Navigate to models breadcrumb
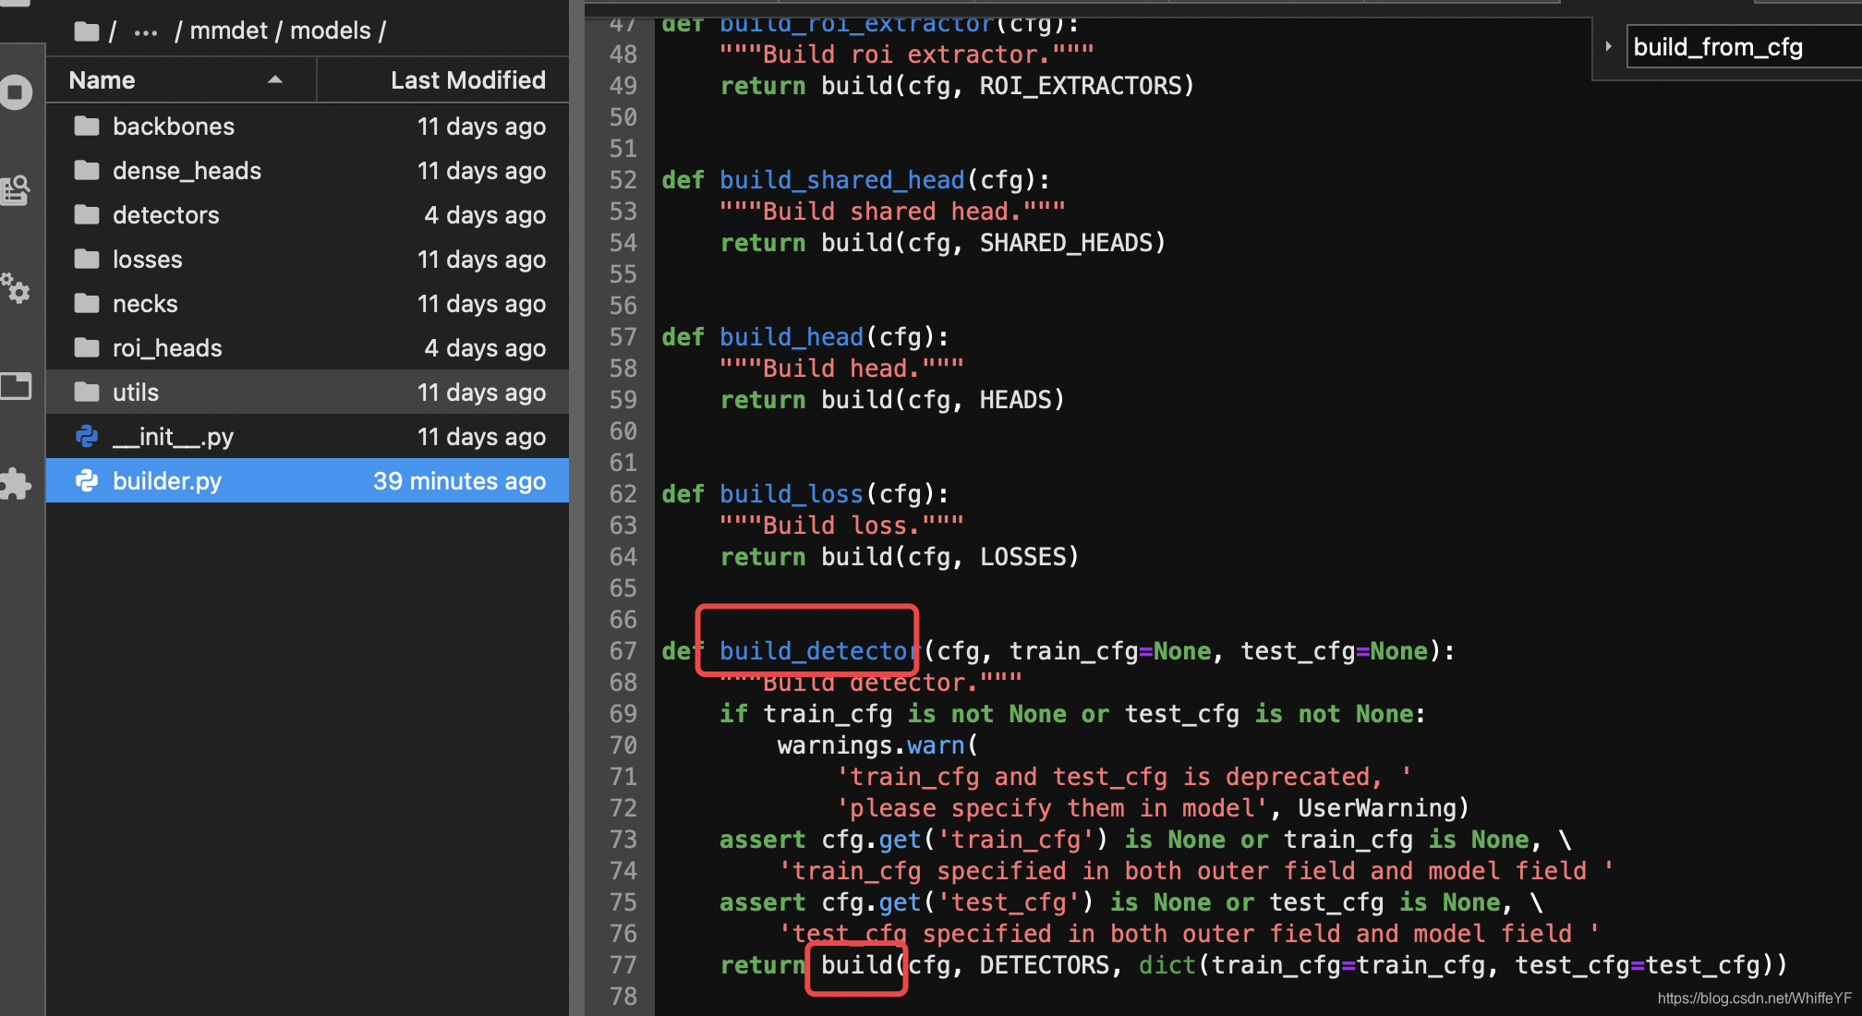 [x=330, y=31]
